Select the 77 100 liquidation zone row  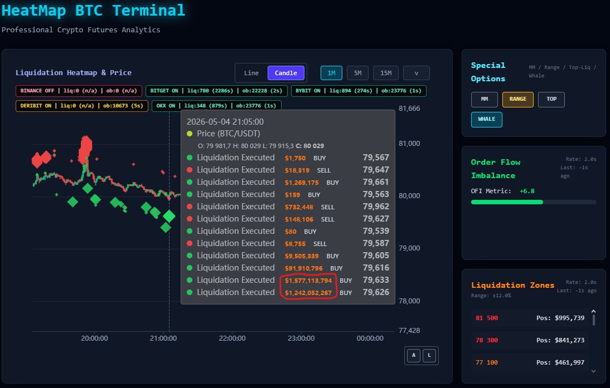pos(530,362)
